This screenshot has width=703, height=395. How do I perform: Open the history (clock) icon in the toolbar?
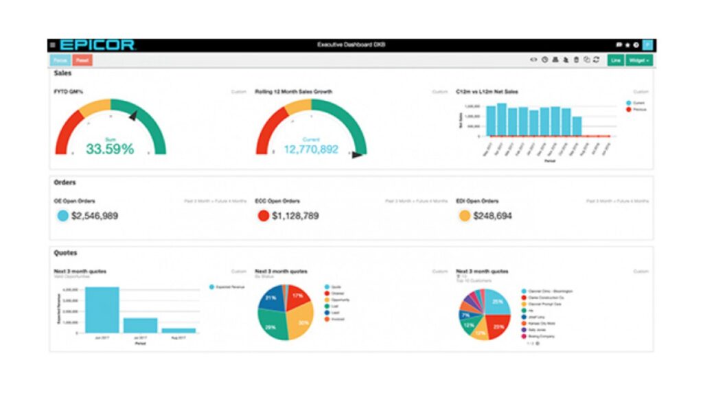[x=544, y=60]
